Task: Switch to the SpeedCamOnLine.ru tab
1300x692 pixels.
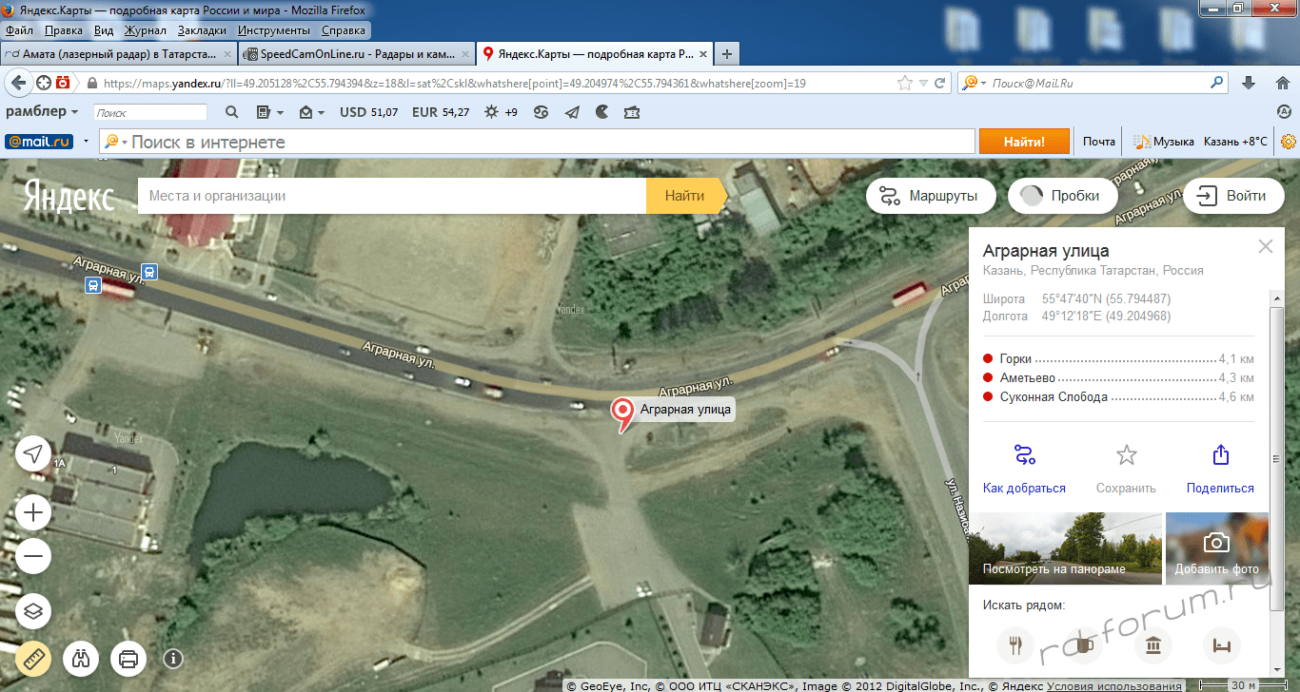Action: pos(356,54)
